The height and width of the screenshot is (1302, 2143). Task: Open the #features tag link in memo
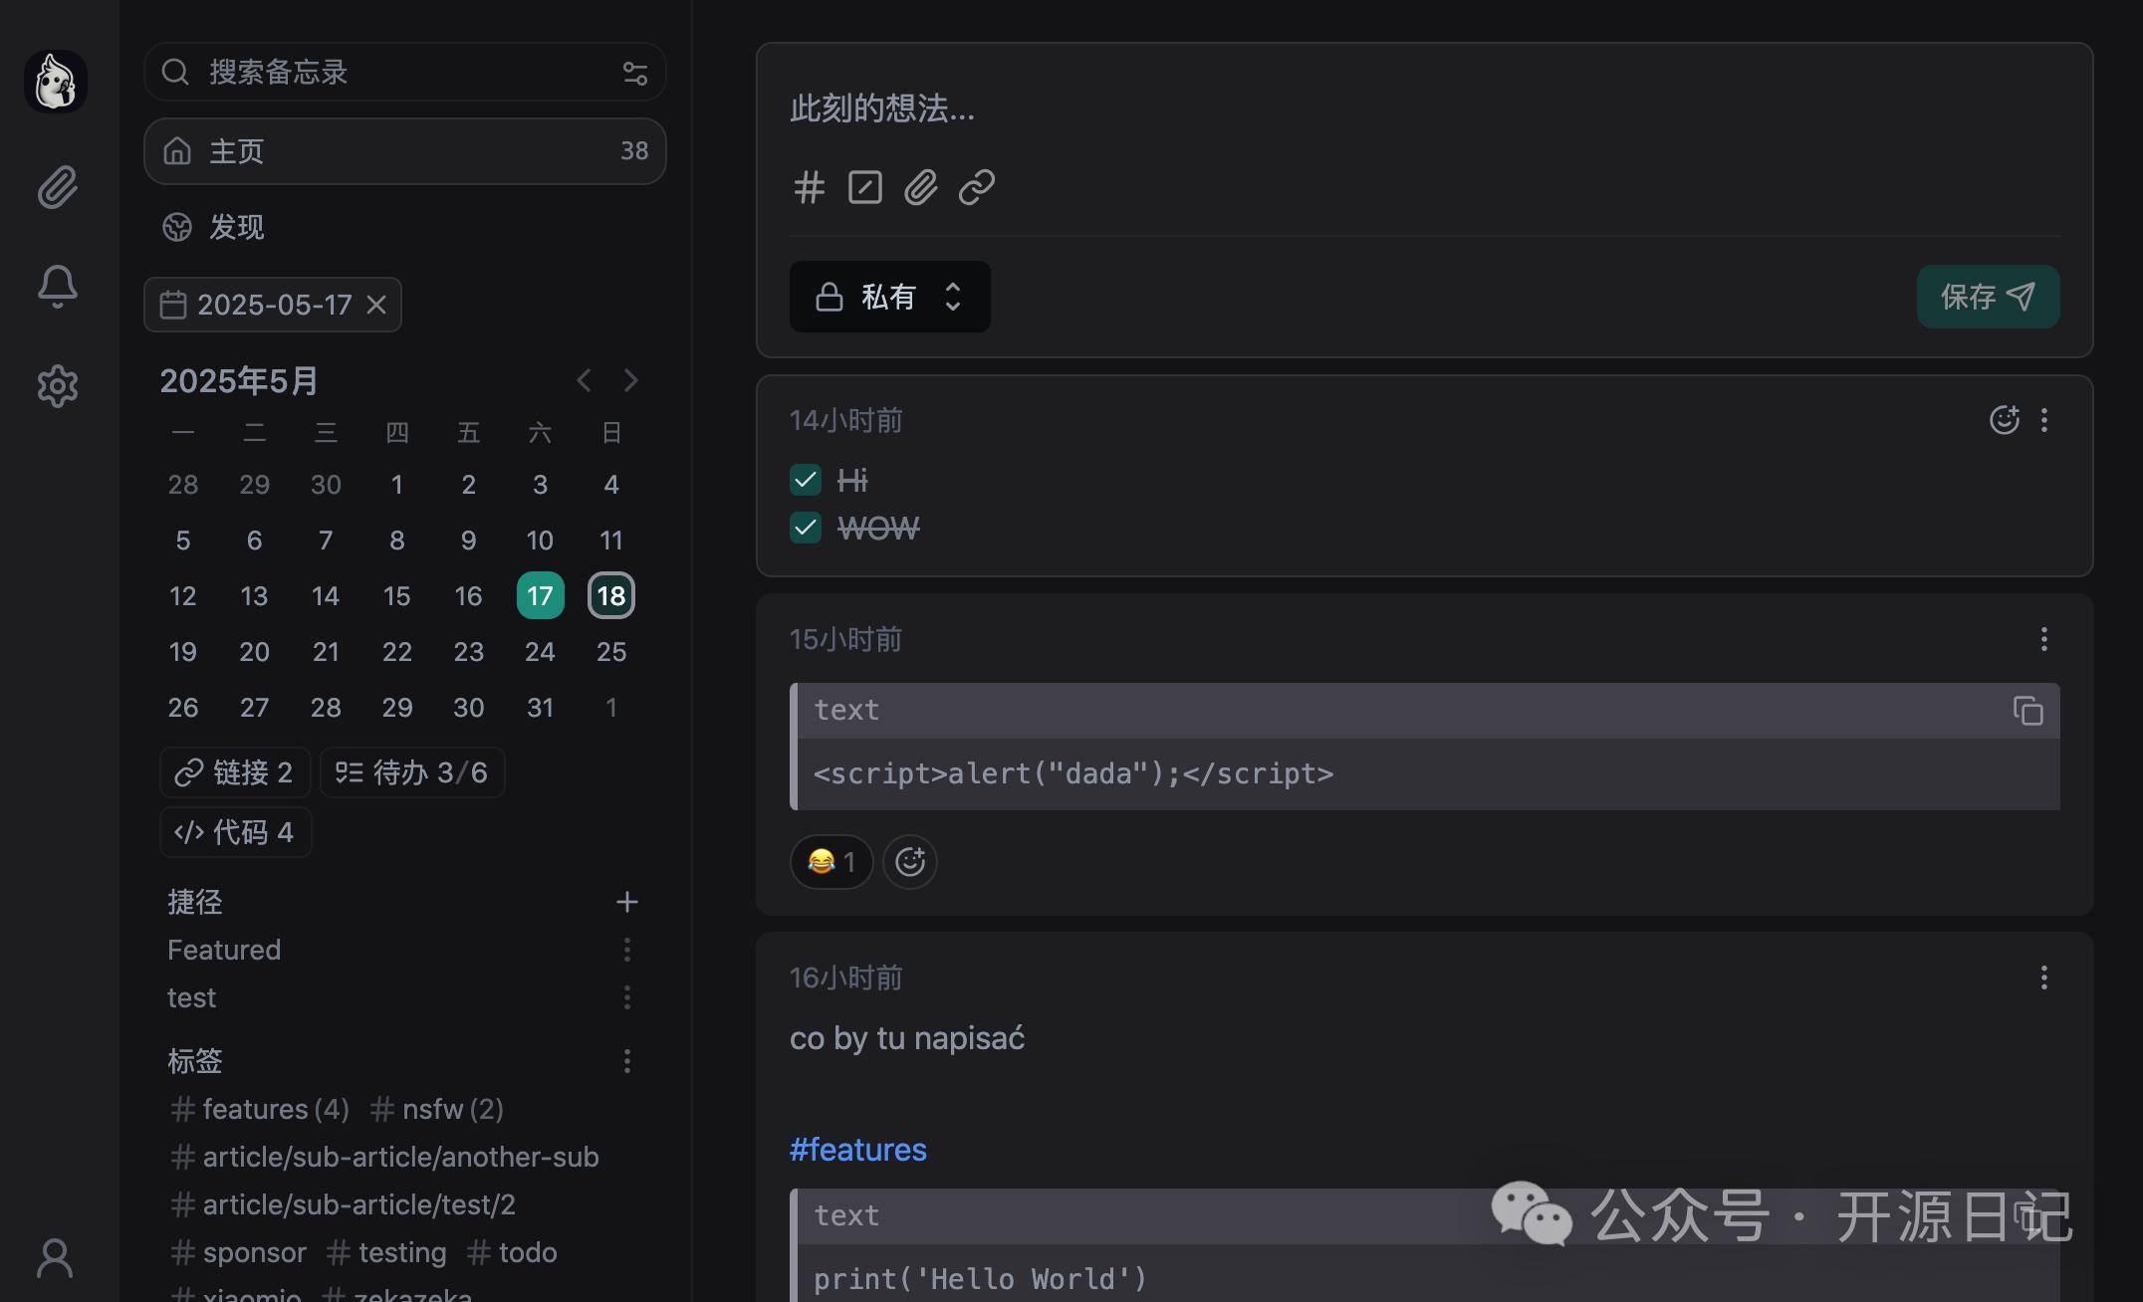pyautogui.click(x=857, y=1150)
